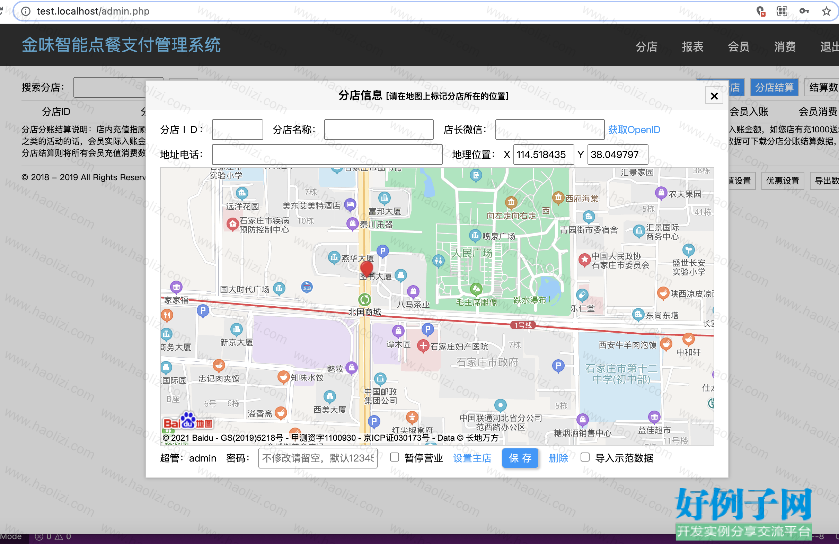Click the restroom icon in 人民广场
This screenshot has width=839, height=544.
pyautogui.click(x=438, y=261)
